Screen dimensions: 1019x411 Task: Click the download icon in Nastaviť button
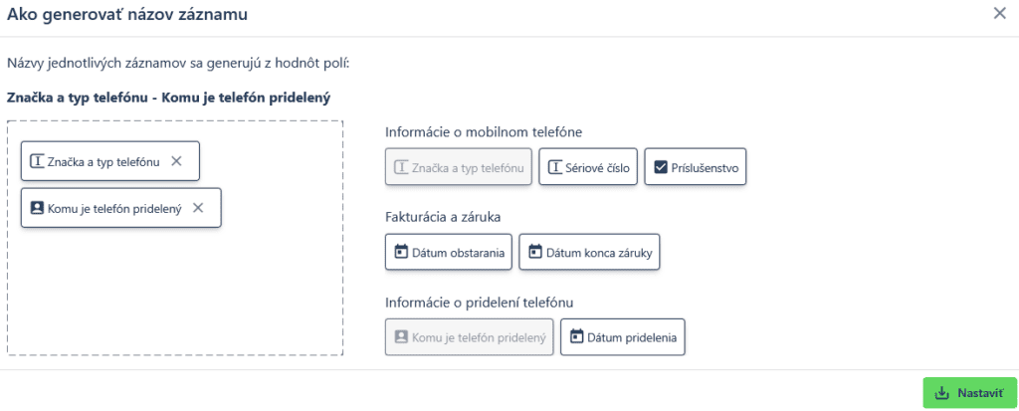coord(941,393)
